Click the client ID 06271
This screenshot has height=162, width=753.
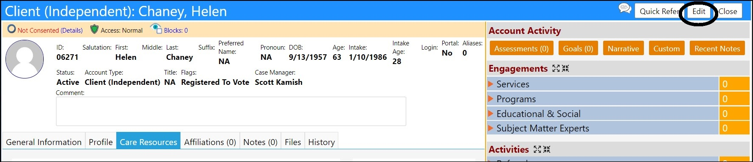click(x=67, y=57)
